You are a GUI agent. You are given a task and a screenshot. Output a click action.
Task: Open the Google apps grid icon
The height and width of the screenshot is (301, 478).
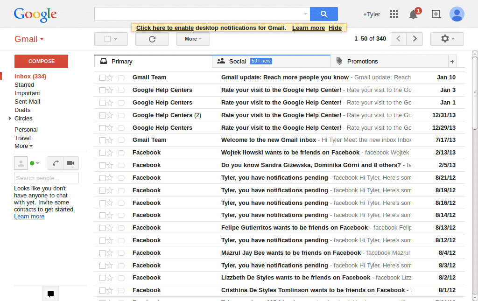coord(394,14)
